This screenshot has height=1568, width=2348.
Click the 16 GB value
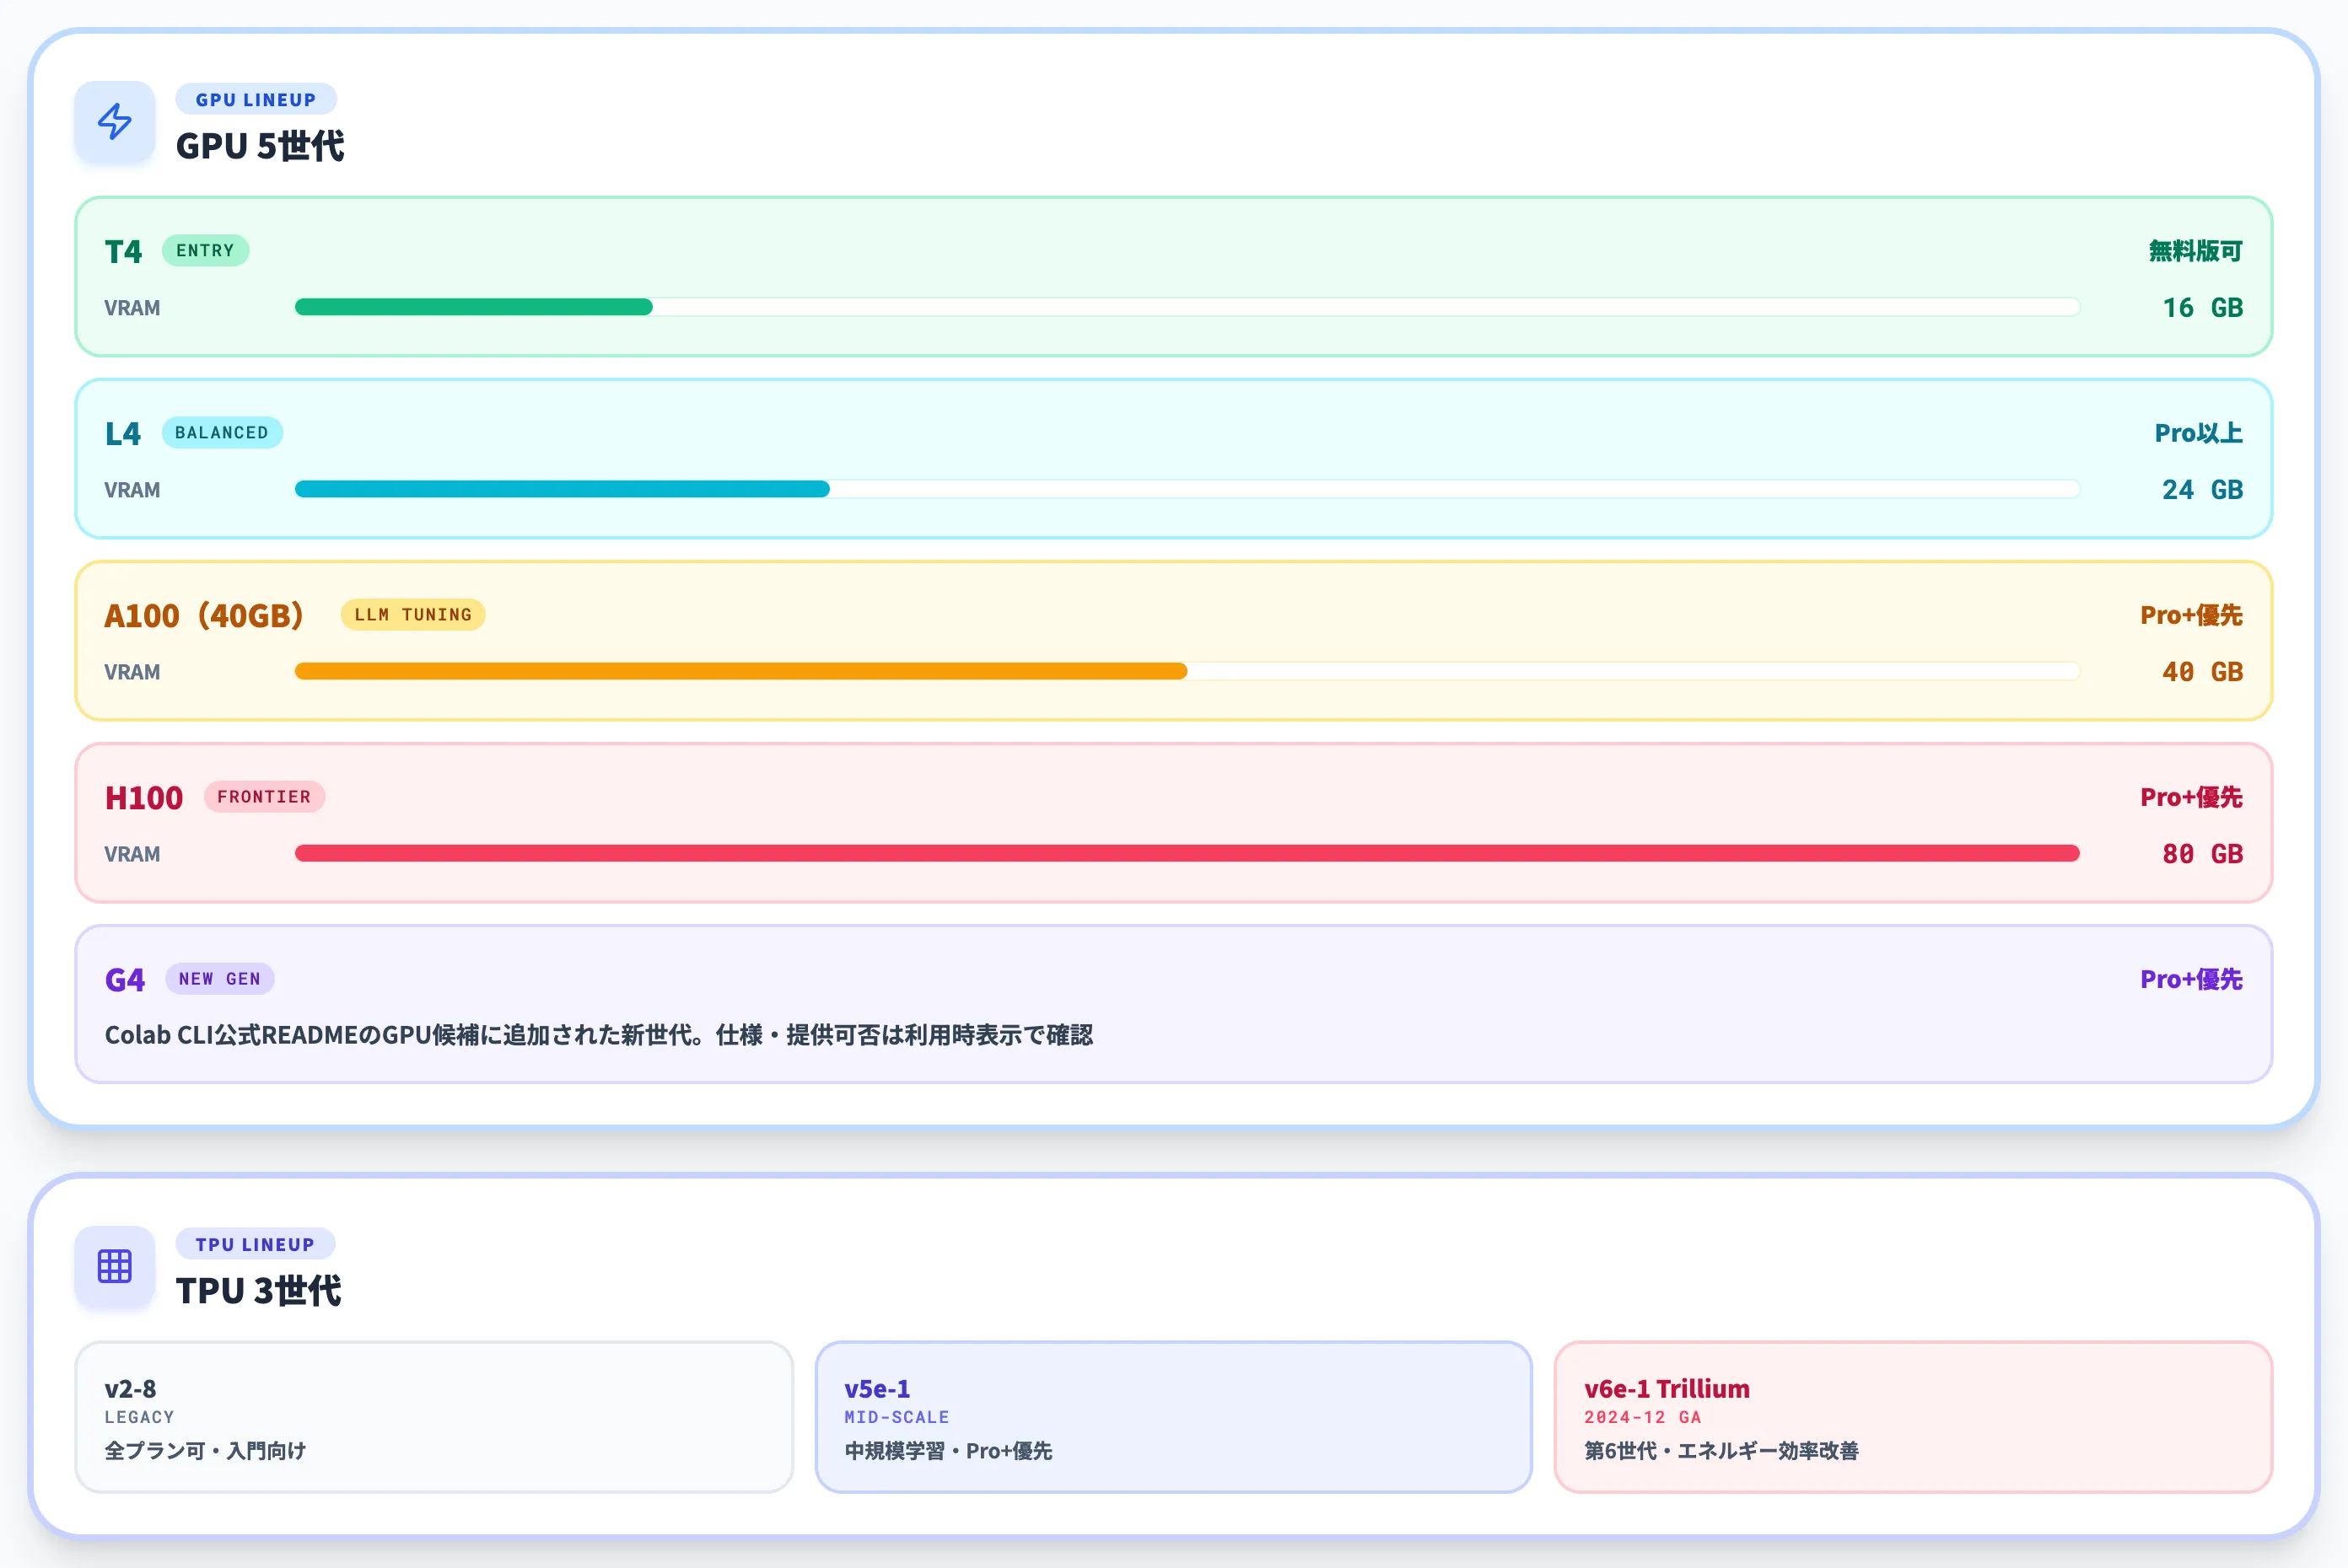pyautogui.click(x=2203, y=307)
